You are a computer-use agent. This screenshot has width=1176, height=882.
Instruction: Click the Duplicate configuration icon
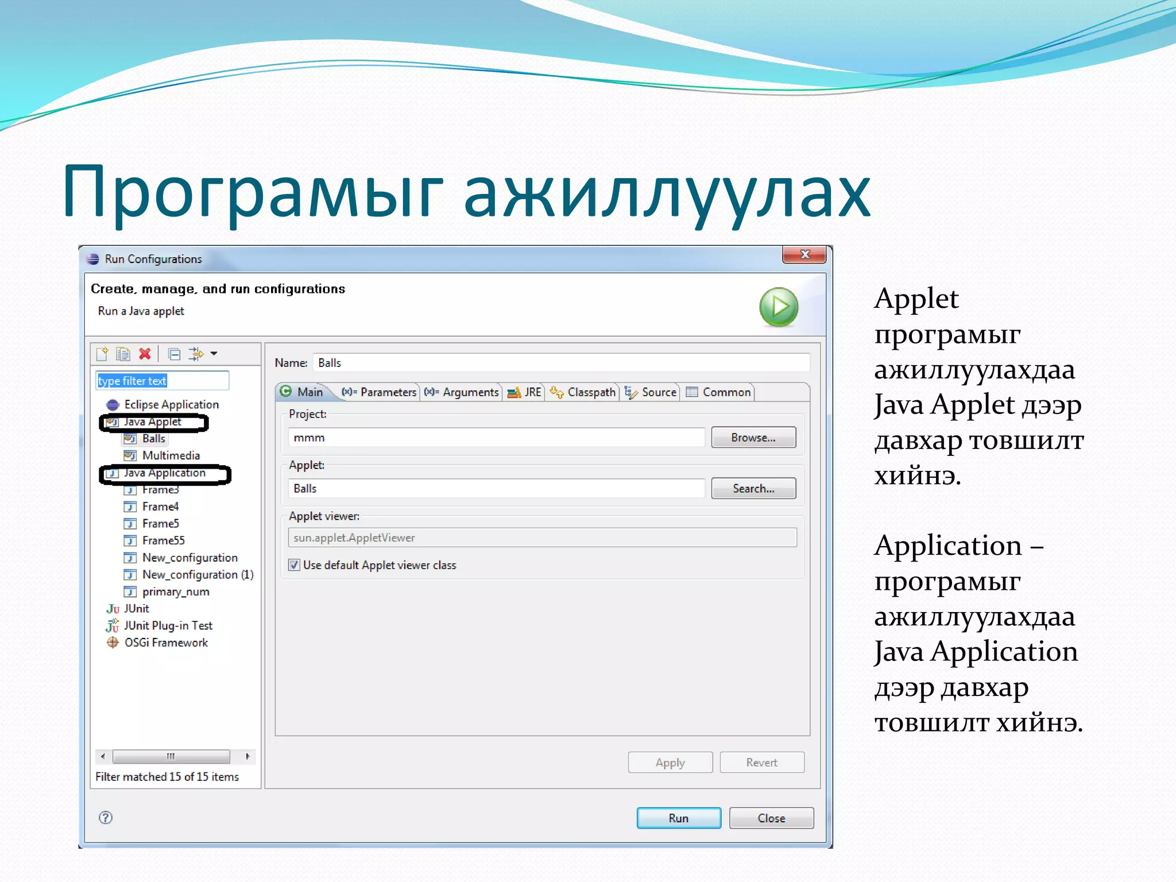point(123,354)
